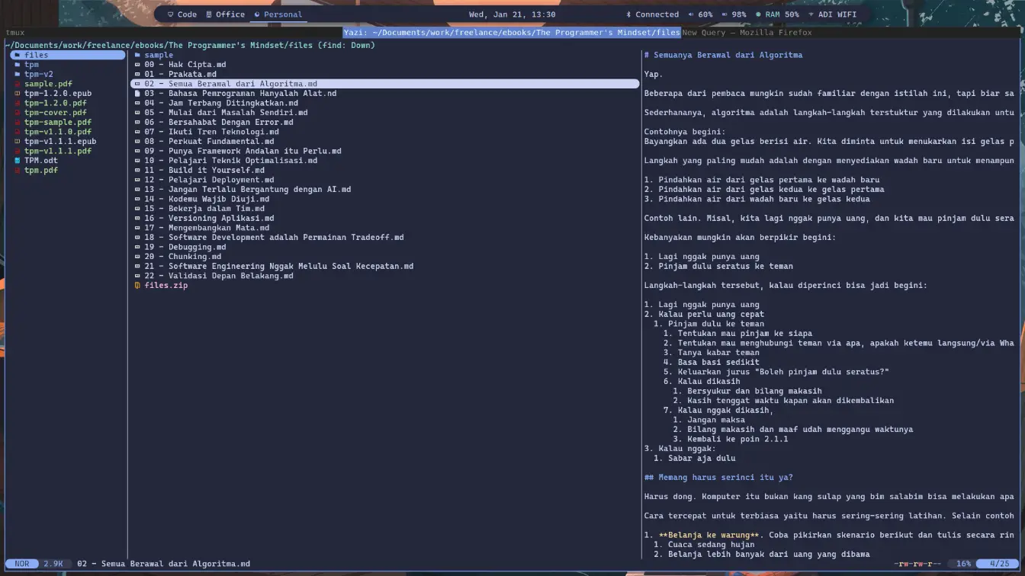Select the files folder in parent pane
Viewport: 1025px width, 576px height.
36,56
